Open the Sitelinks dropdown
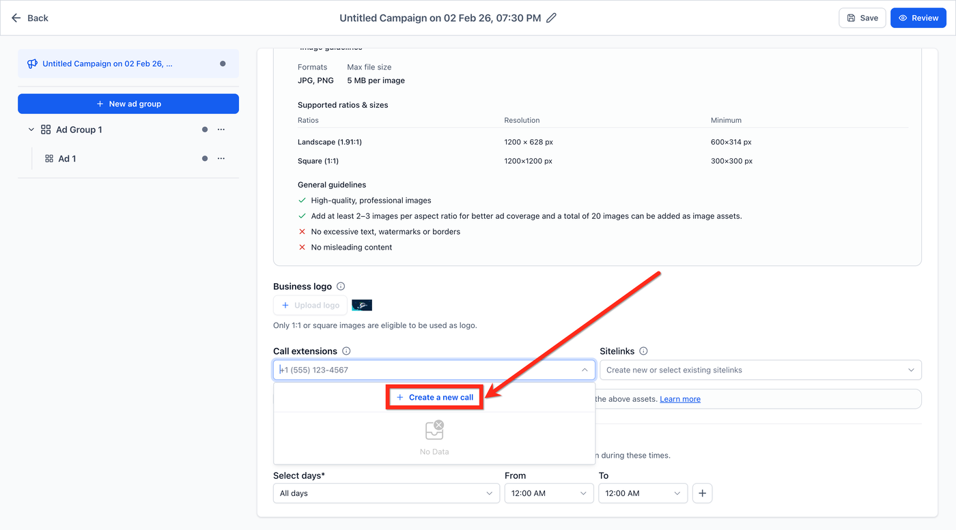Viewport: 956px width, 530px height. 760,370
